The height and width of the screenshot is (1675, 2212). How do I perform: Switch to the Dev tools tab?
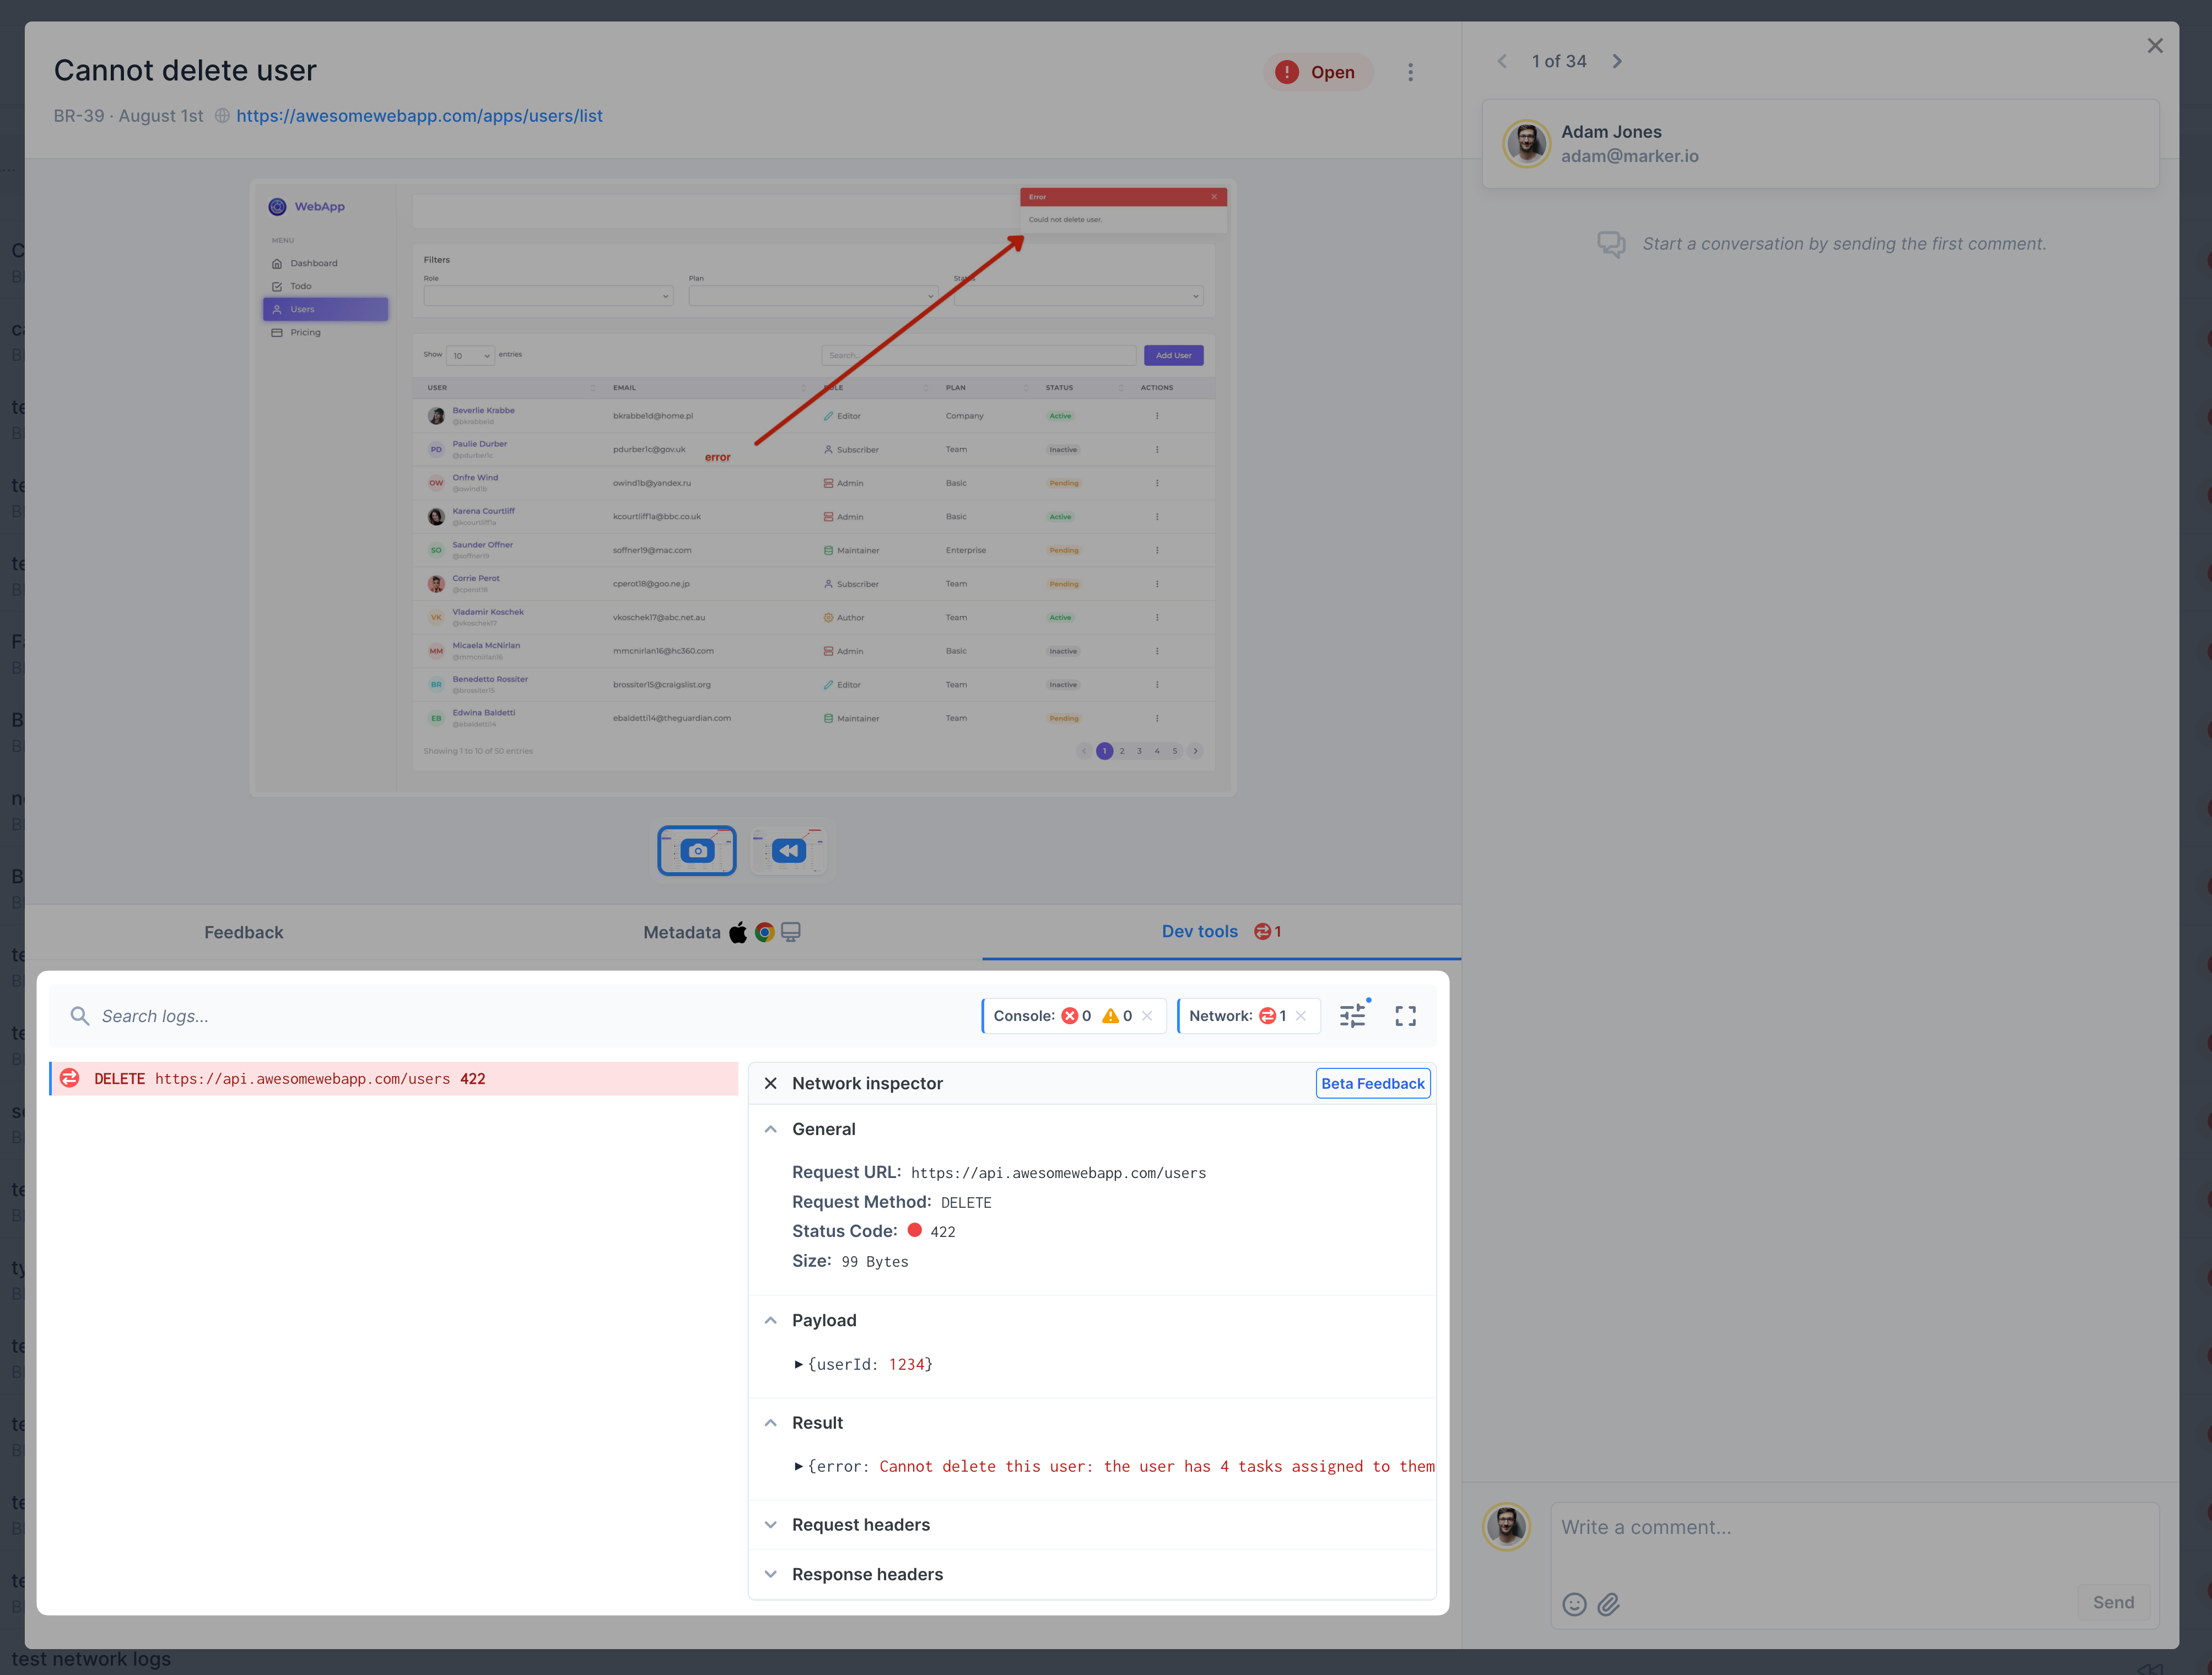(1221, 932)
